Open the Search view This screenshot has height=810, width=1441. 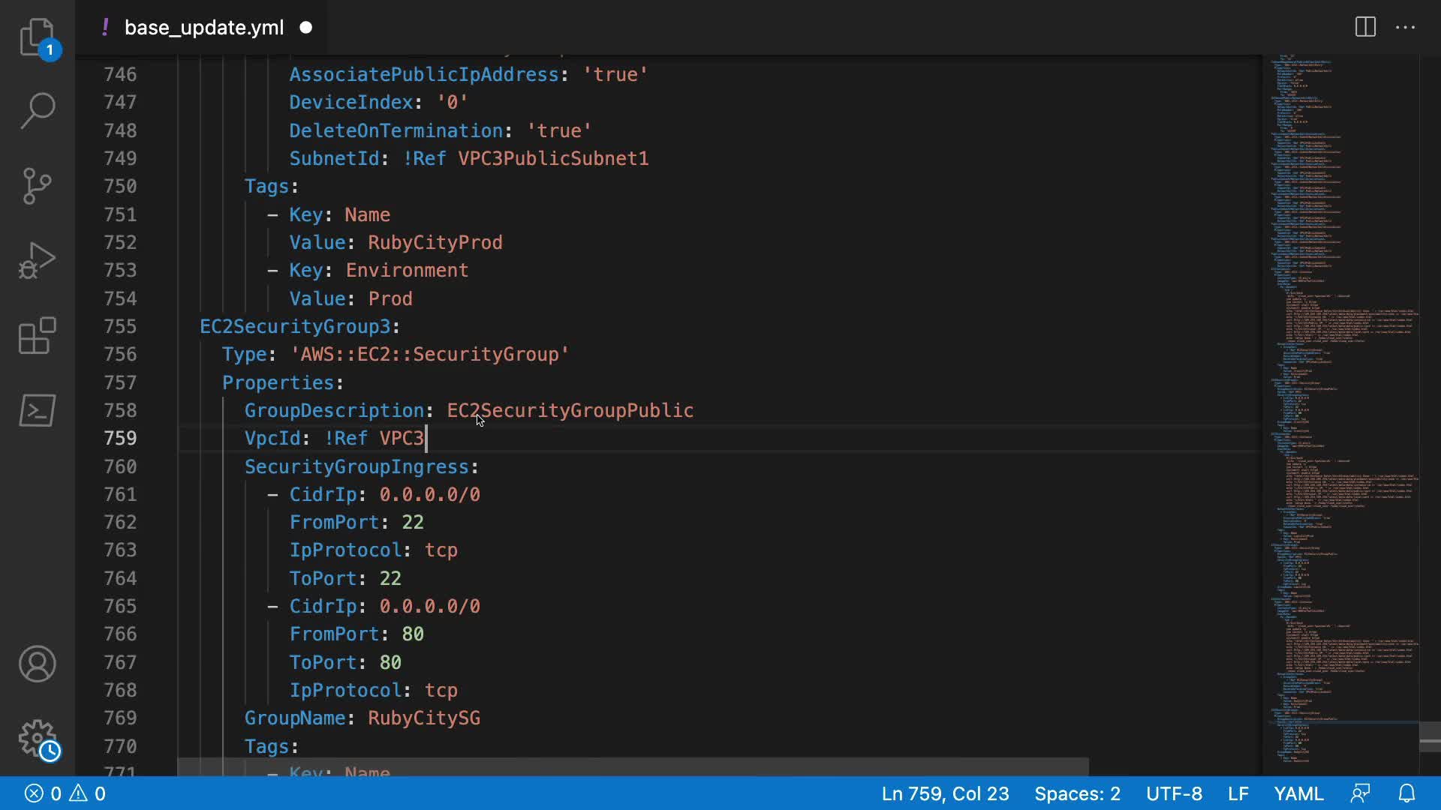(37, 110)
